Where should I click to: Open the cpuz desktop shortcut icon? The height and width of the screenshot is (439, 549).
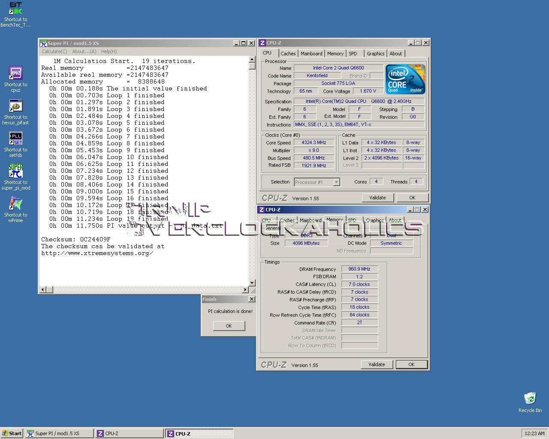tap(15, 73)
